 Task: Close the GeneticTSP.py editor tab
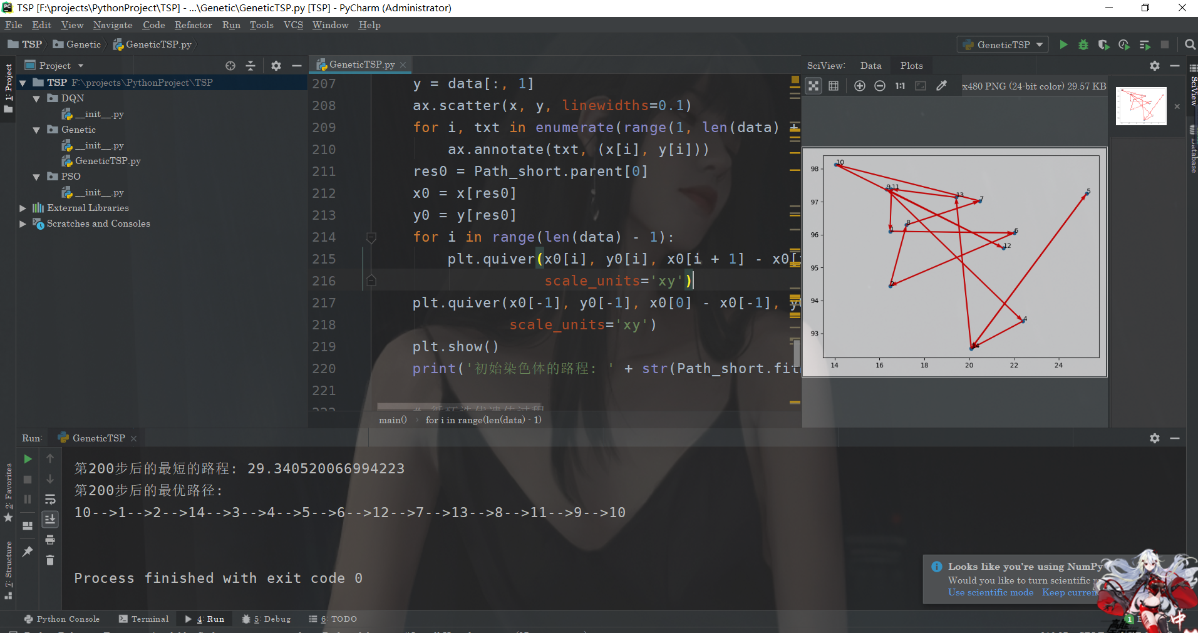point(403,64)
